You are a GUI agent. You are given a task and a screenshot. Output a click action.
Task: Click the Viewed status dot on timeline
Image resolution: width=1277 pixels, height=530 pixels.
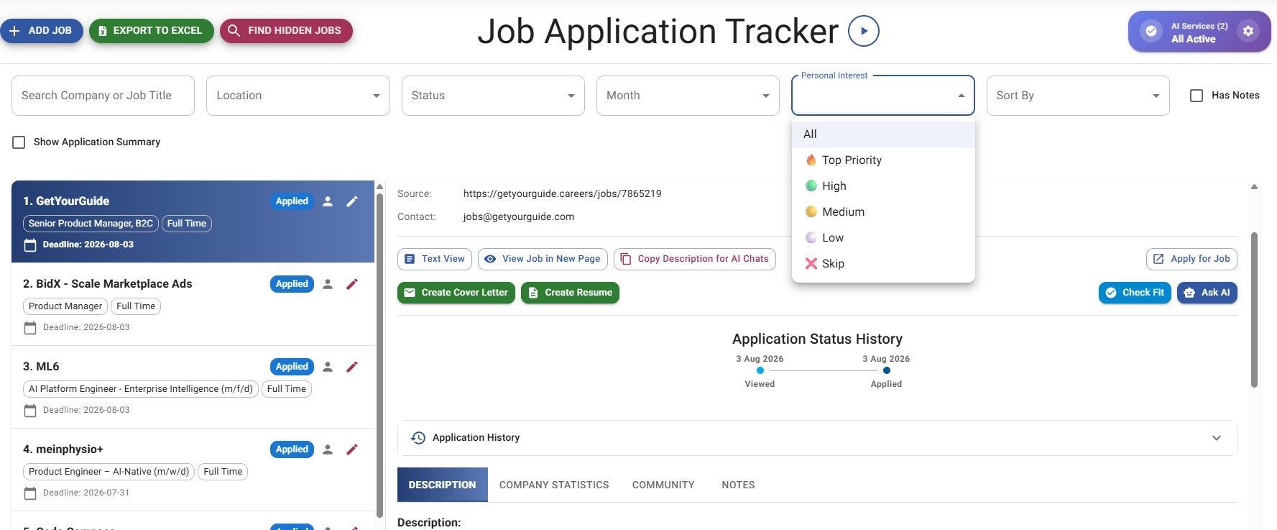point(760,370)
